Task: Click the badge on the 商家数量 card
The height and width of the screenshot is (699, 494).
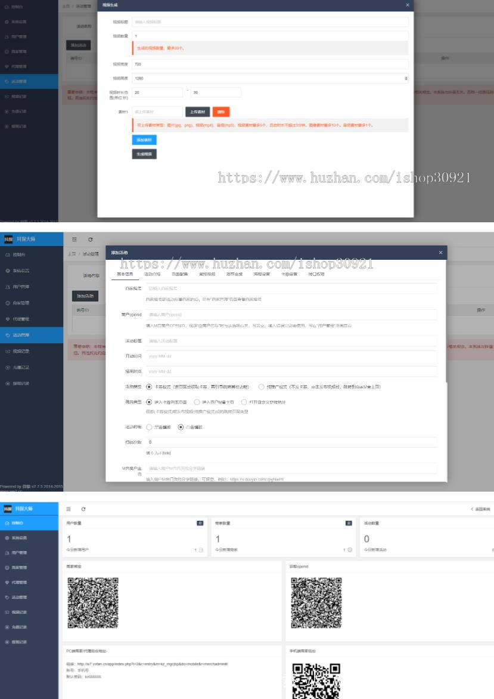Action: (349, 523)
